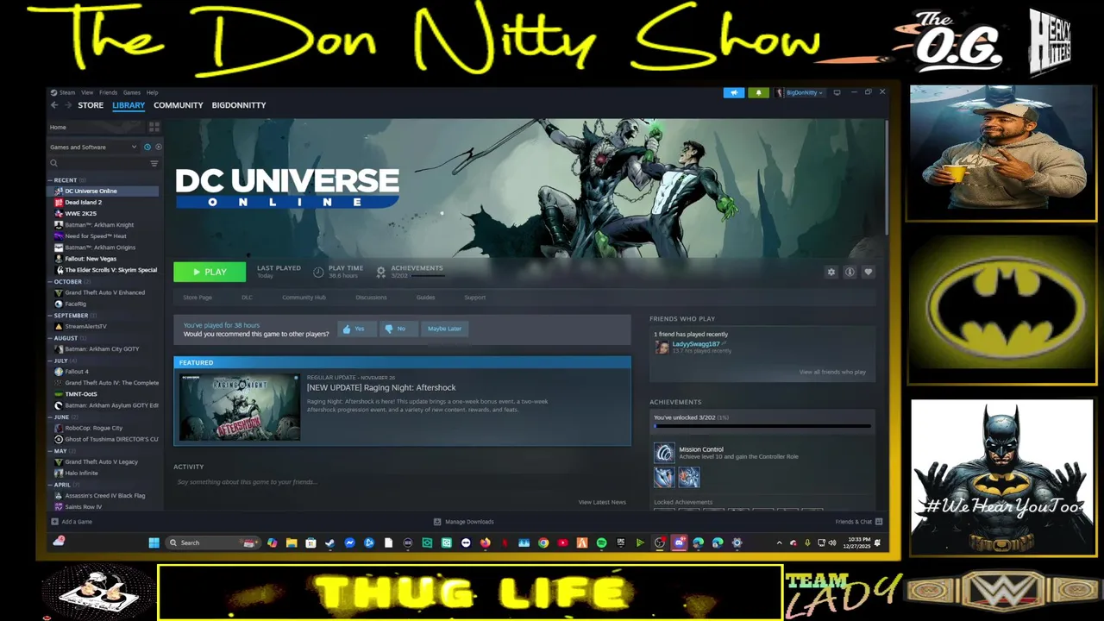
Task: Click achievements progress bar
Action: tap(762, 426)
